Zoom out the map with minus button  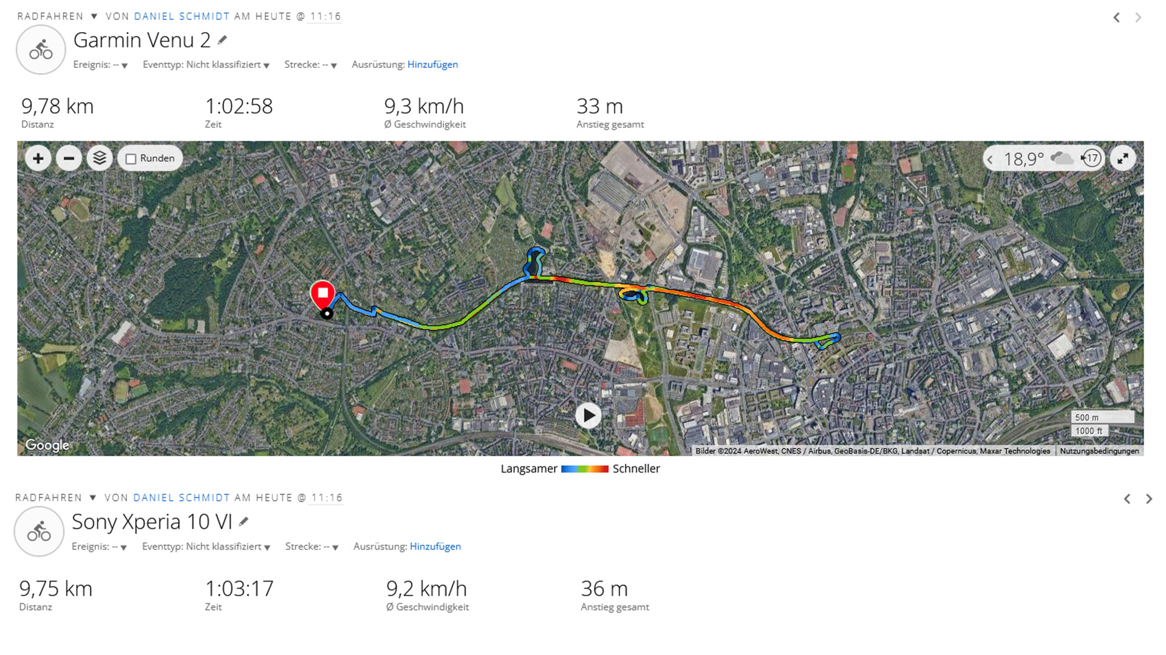click(69, 159)
